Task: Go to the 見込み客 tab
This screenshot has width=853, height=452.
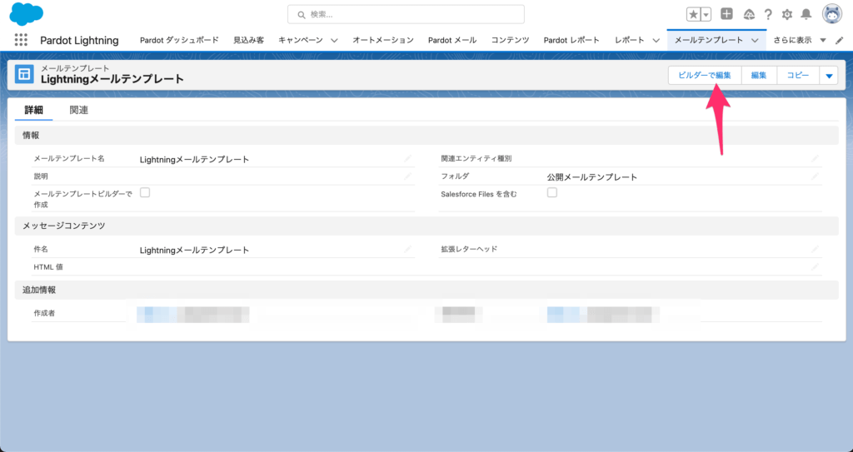Action: (248, 40)
